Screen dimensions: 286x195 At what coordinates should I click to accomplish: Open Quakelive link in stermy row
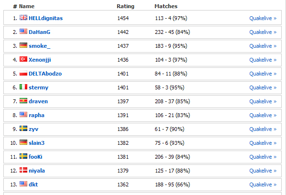click(x=263, y=87)
